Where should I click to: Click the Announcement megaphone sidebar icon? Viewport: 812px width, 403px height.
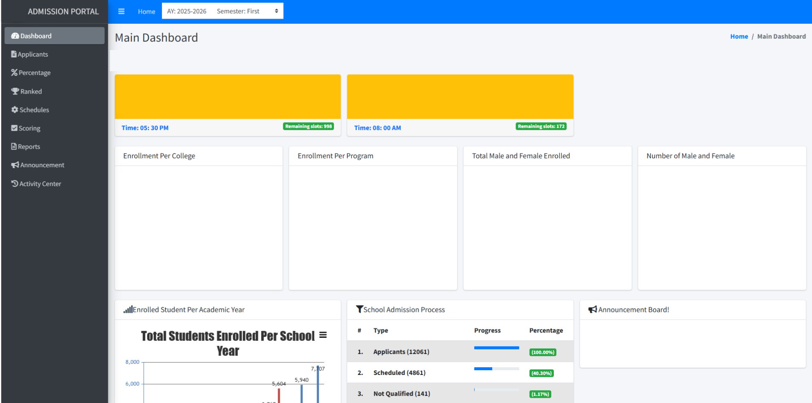point(15,165)
